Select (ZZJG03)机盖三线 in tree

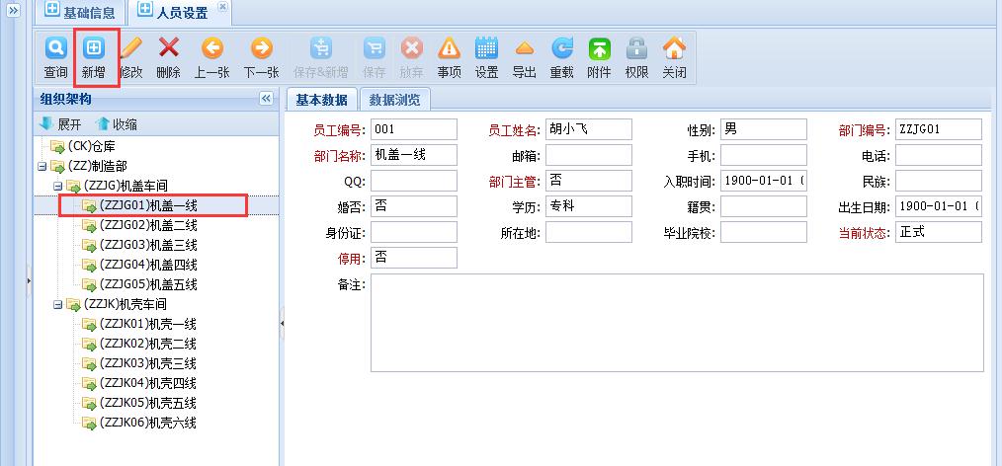click(147, 245)
